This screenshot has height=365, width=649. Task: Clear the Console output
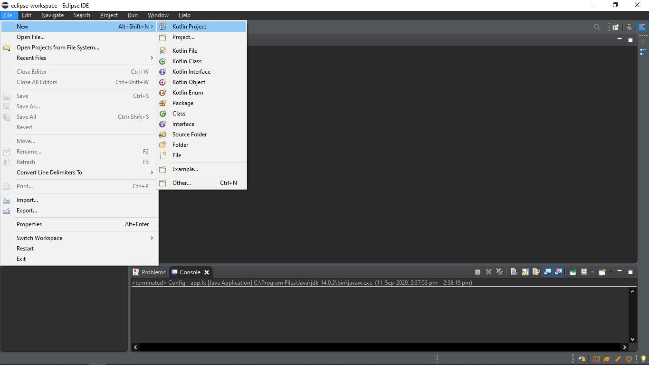514,272
